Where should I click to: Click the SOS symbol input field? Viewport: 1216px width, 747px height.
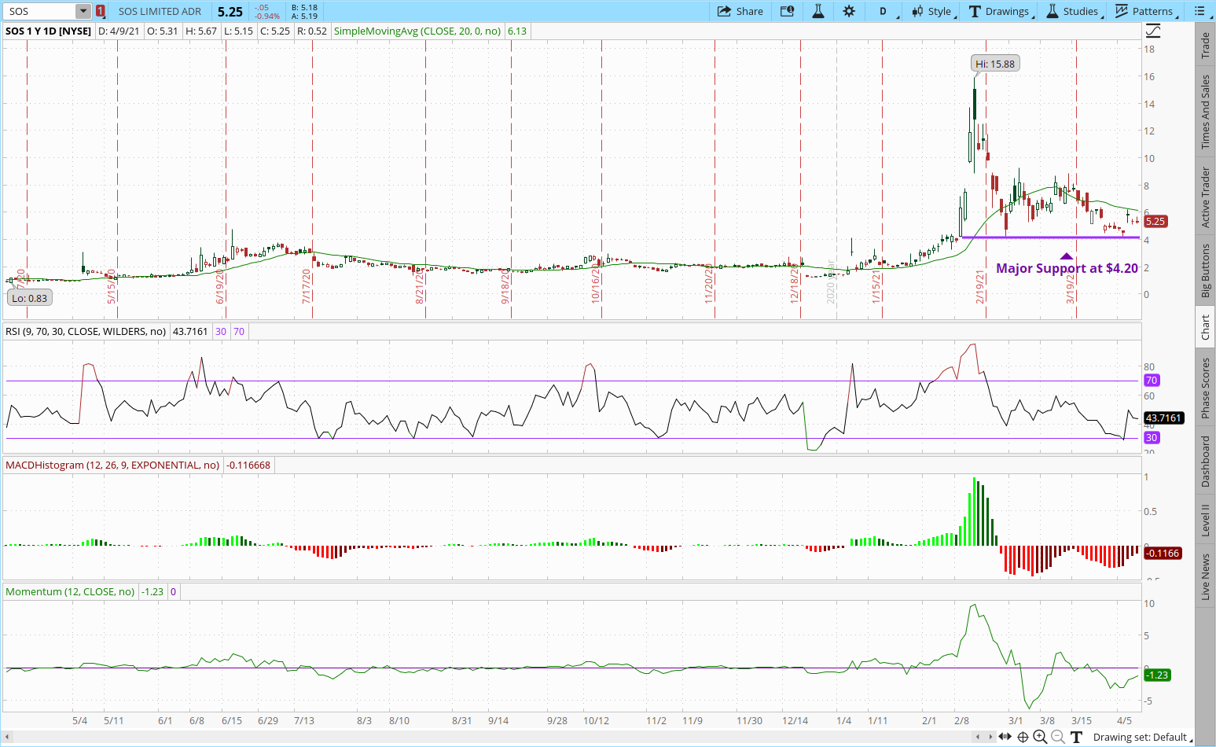[x=39, y=11]
